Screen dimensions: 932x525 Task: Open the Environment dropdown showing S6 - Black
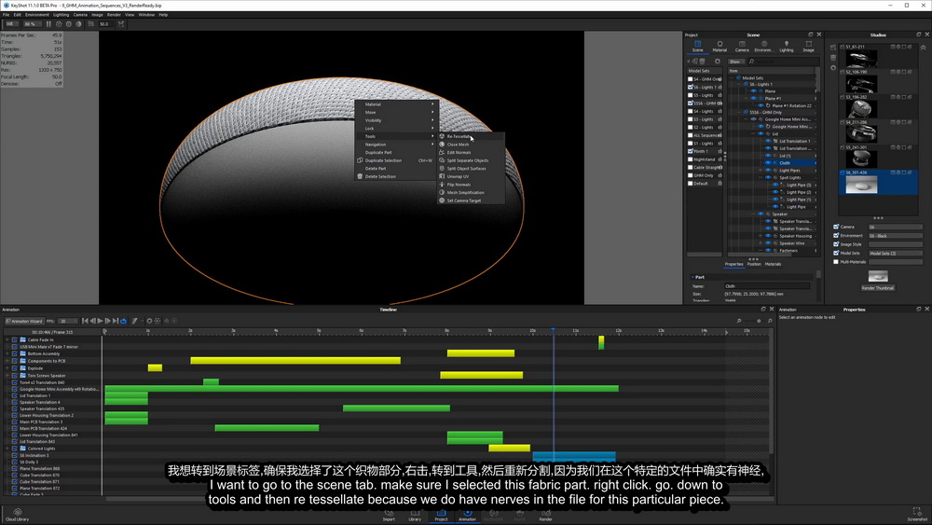895,235
